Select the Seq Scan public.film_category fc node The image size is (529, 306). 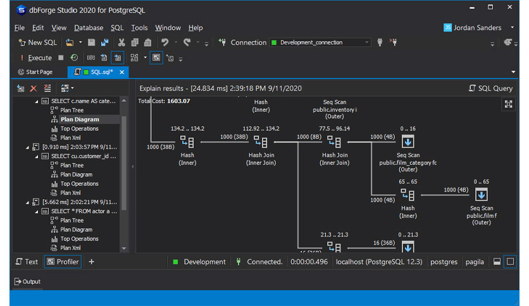click(x=408, y=150)
